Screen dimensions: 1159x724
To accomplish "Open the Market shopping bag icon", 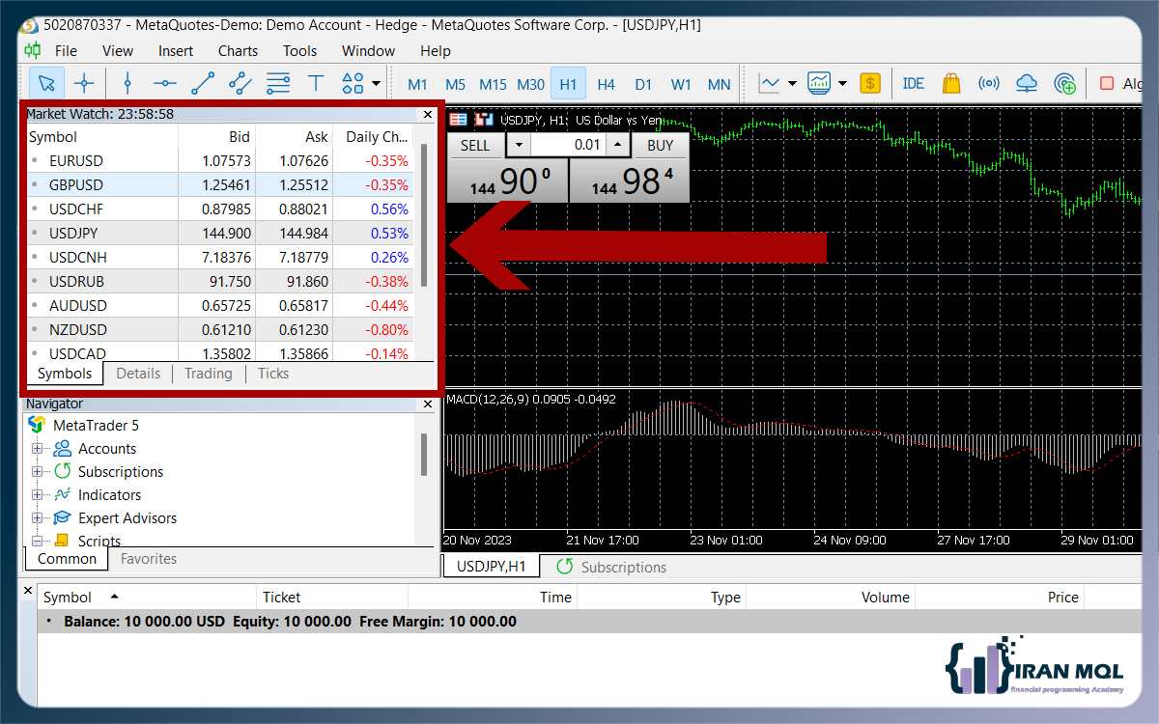I will tap(951, 84).
